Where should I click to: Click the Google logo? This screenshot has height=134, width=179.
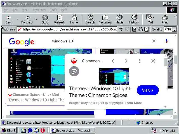(x=22, y=42)
